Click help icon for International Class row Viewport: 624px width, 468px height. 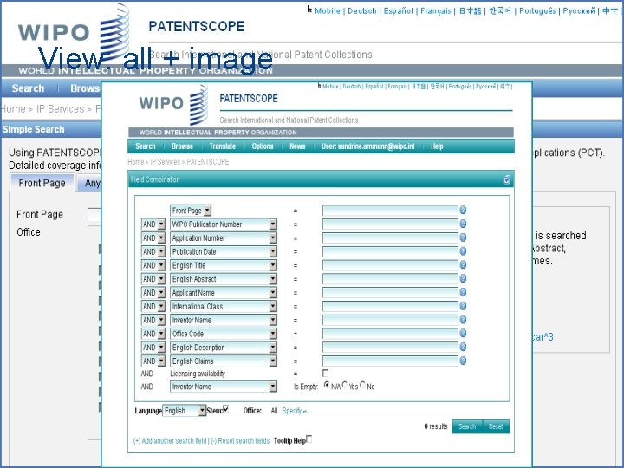pyautogui.click(x=463, y=306)
